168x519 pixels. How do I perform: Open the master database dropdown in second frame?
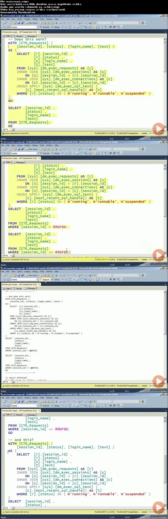point(24,153)
